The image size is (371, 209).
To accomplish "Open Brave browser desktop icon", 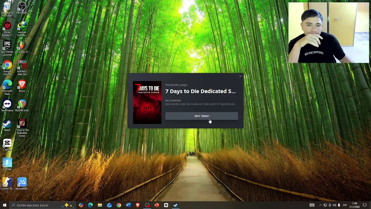I will pyautogui.click(x=22, y=86).
